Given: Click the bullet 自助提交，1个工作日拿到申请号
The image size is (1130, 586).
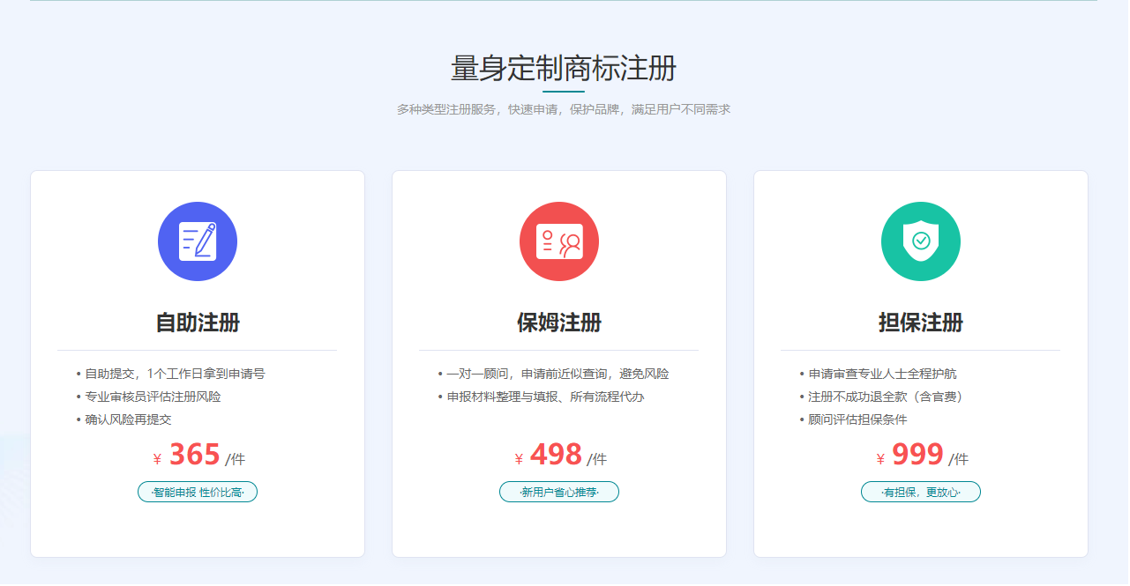Looking at the screenshot, I should point(175,374).
